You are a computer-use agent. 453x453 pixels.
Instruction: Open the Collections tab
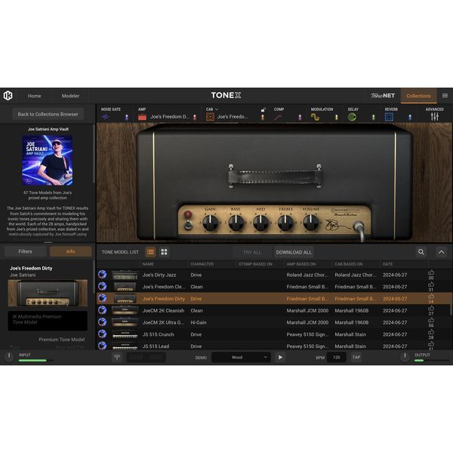pos(418,96)
